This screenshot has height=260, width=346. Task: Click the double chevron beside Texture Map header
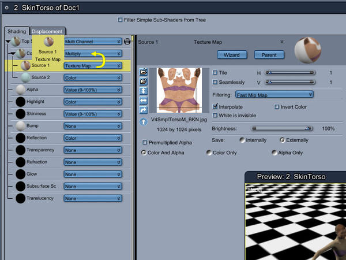282,42
